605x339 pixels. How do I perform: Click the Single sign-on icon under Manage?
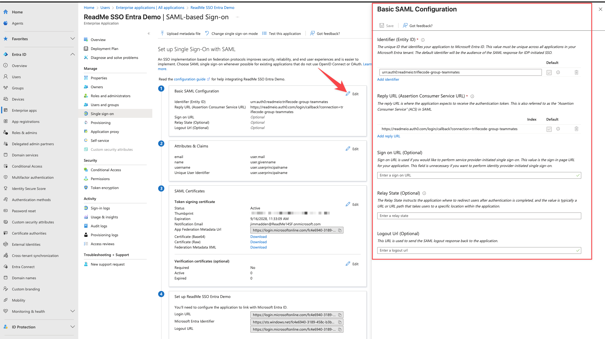[86, 114]
